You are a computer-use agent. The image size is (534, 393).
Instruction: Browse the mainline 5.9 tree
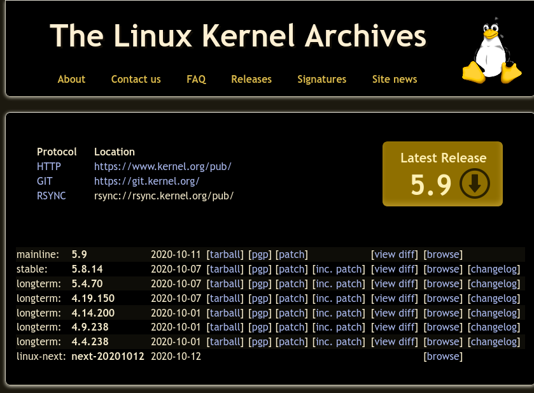tap(443, 254)
